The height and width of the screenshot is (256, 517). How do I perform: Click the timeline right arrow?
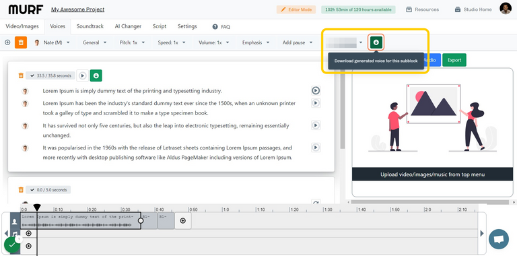click(x=482, y=234)
